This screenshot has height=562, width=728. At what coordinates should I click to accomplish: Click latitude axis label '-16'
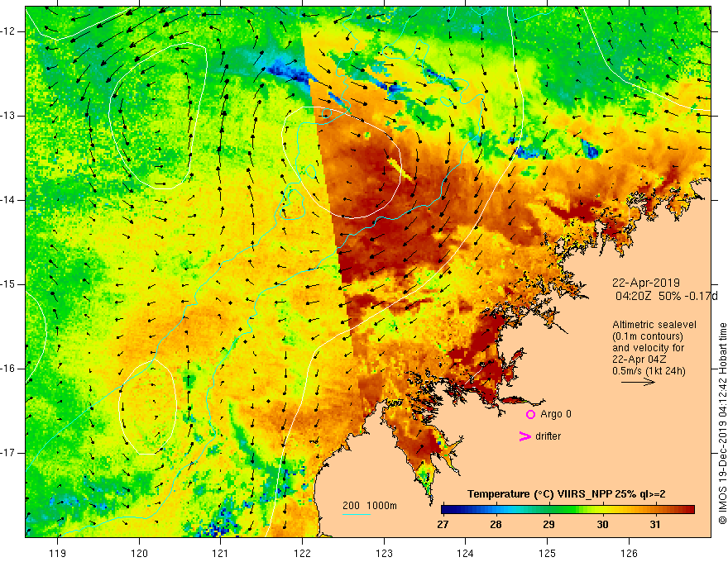click(8, 369)
